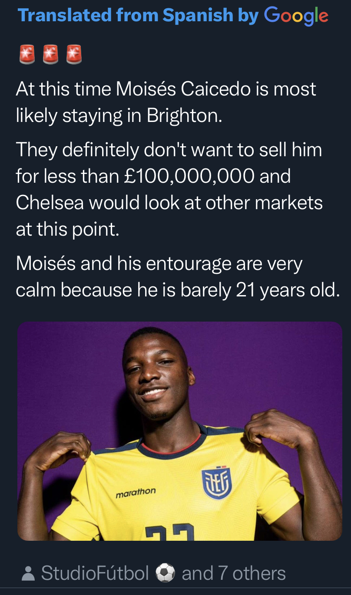351x595 pixels.
Task: Click the soccer ball emoji after StudioFútbol
Action: tap(165, 573)
